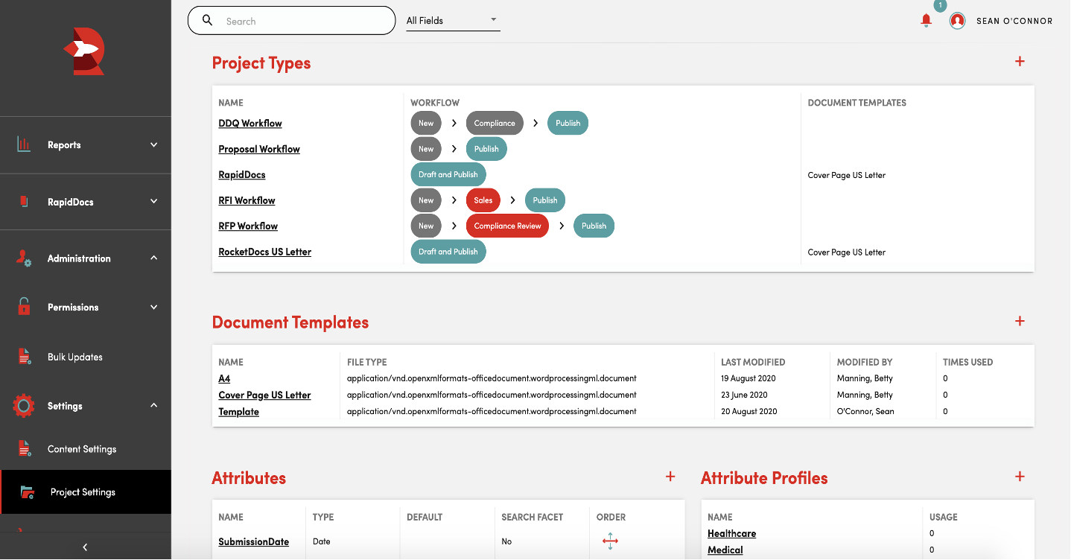Open the Medical attribute profile
The image size is (1071, 560).
click(x=725, y=550)
